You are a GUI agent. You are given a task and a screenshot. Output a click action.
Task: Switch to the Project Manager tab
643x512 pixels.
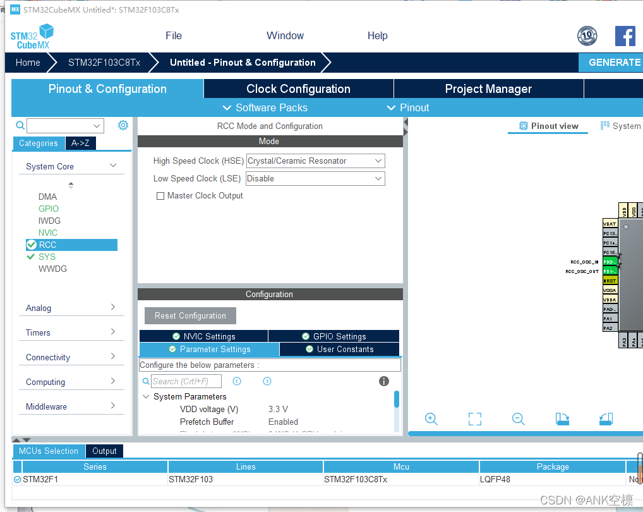[488, 88]
